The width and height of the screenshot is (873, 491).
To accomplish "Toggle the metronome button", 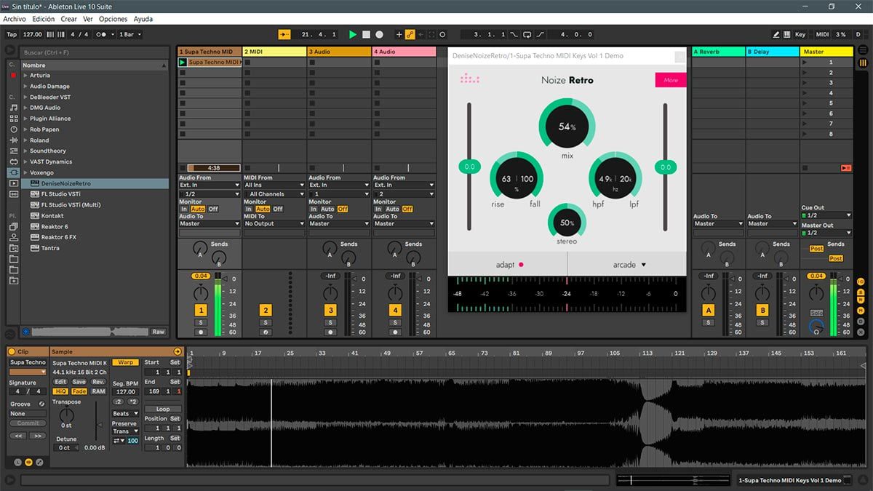I will click(105, 34).
